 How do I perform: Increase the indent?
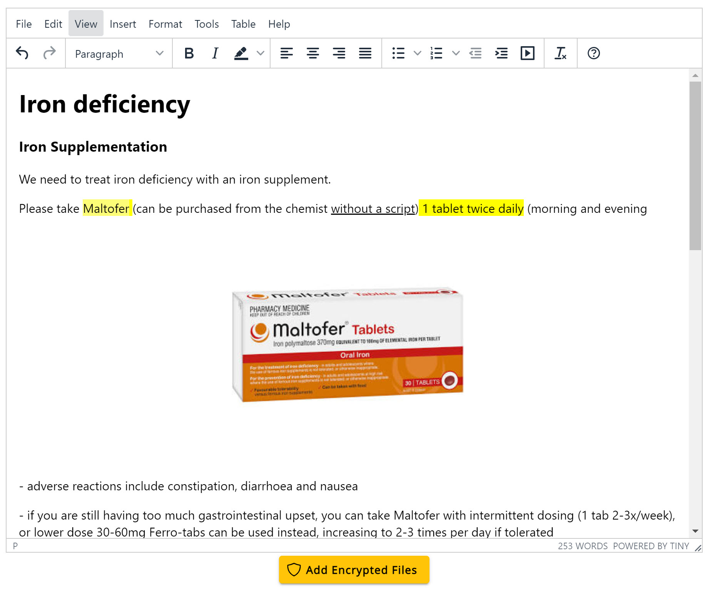pyautogui.click(x=501, y=53)
